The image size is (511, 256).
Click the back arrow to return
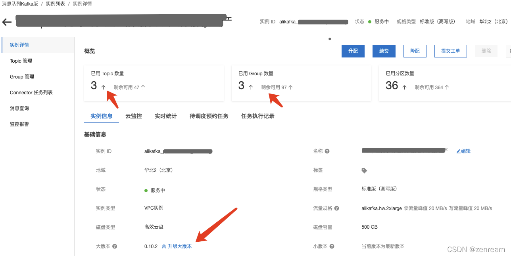click(x=7, y=22)
